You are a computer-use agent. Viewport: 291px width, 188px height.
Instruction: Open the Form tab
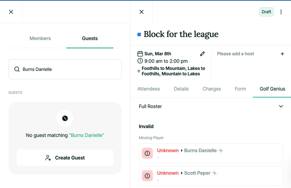coord(240,89)
